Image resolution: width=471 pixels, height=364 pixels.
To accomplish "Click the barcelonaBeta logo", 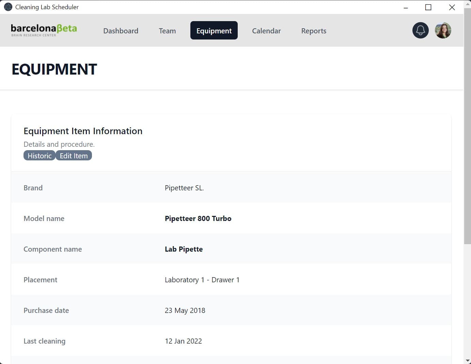I will pos(44,30).
